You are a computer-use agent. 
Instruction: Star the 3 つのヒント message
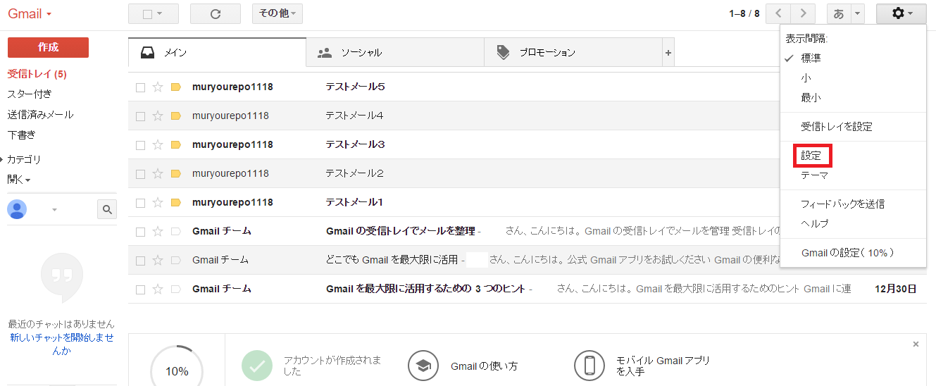(158, 289)
